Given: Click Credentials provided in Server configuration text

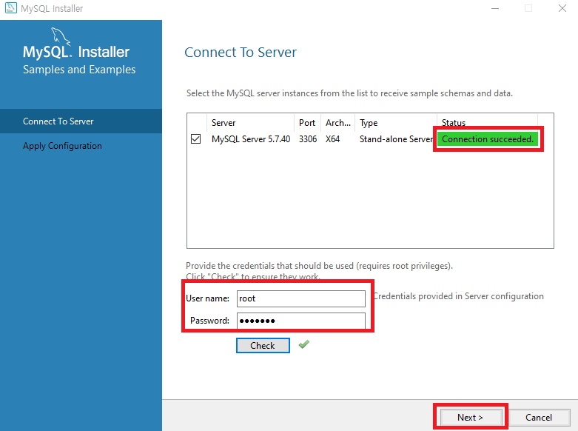Looking at the screenshot, I should click(x=459, y=296).
